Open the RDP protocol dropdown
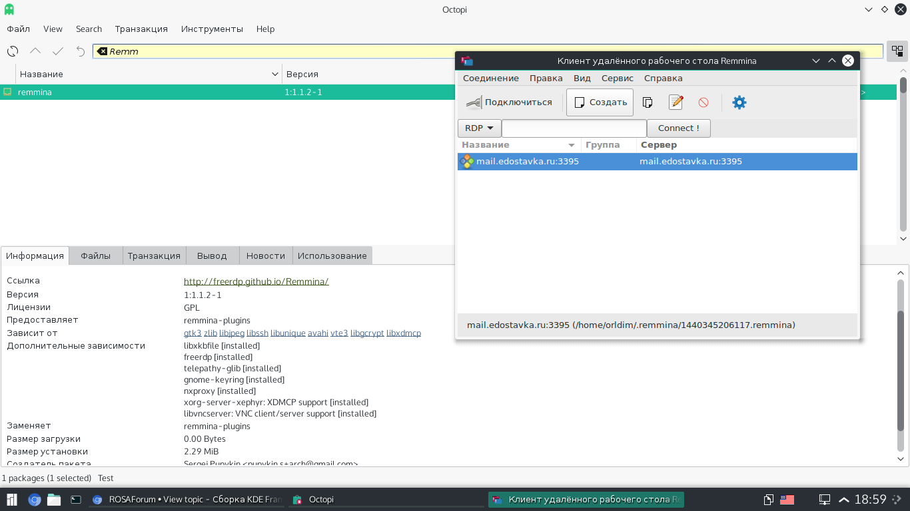 479,128
